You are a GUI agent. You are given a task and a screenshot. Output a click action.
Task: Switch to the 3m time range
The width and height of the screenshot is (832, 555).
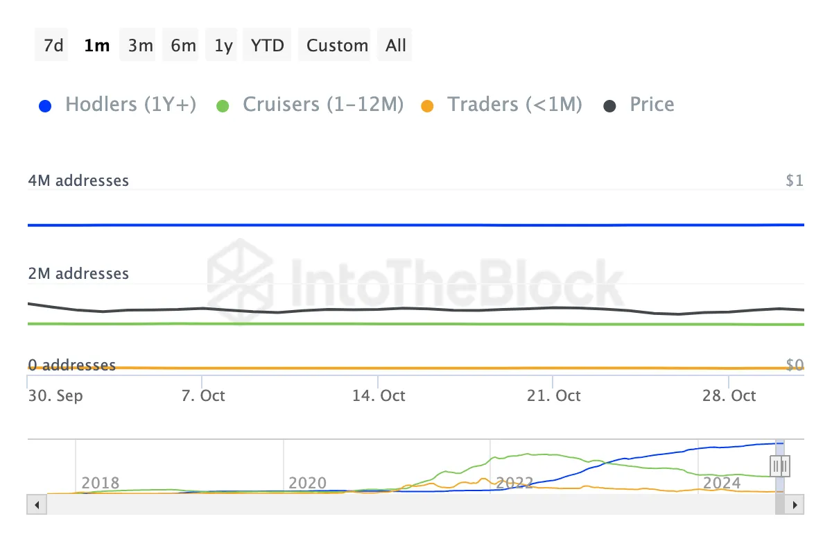pyautogui.click(x=140, y=46)
